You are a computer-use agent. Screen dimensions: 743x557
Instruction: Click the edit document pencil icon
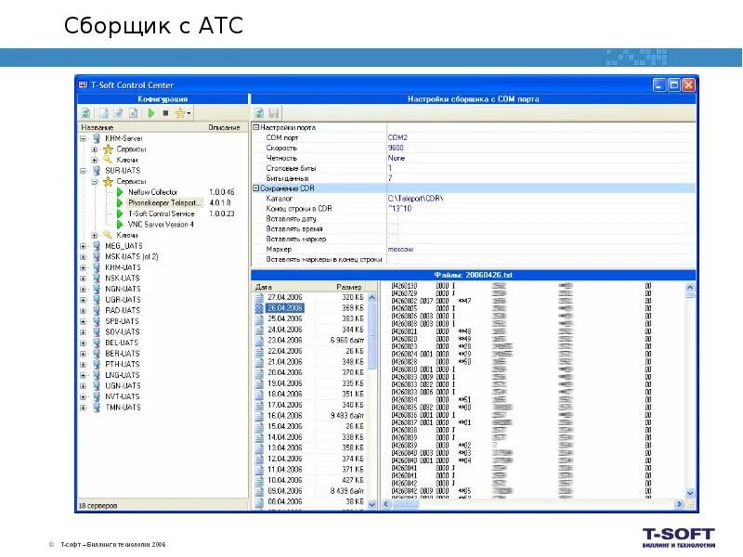click(x=119, y=113)
